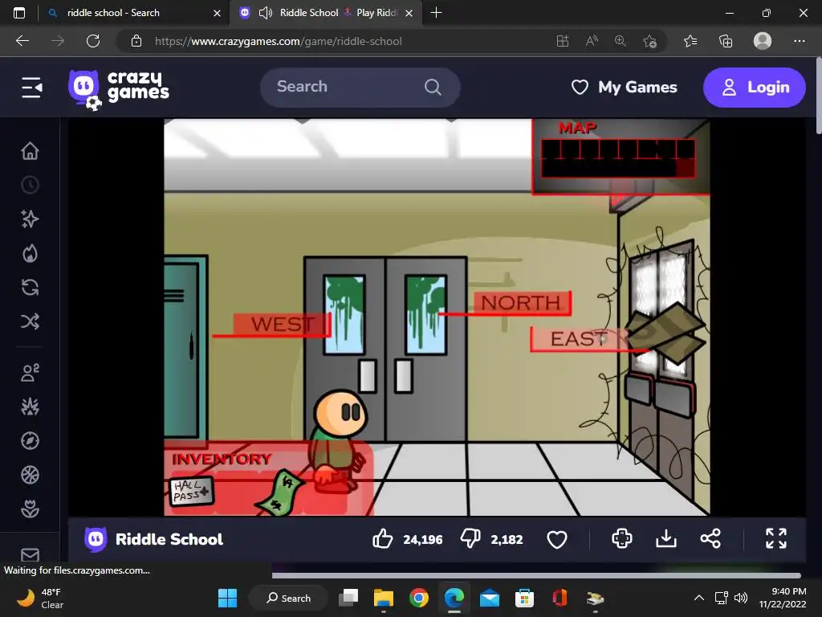Add this page to favorites star
Screen dimensions: 822x617
[649, 41]
